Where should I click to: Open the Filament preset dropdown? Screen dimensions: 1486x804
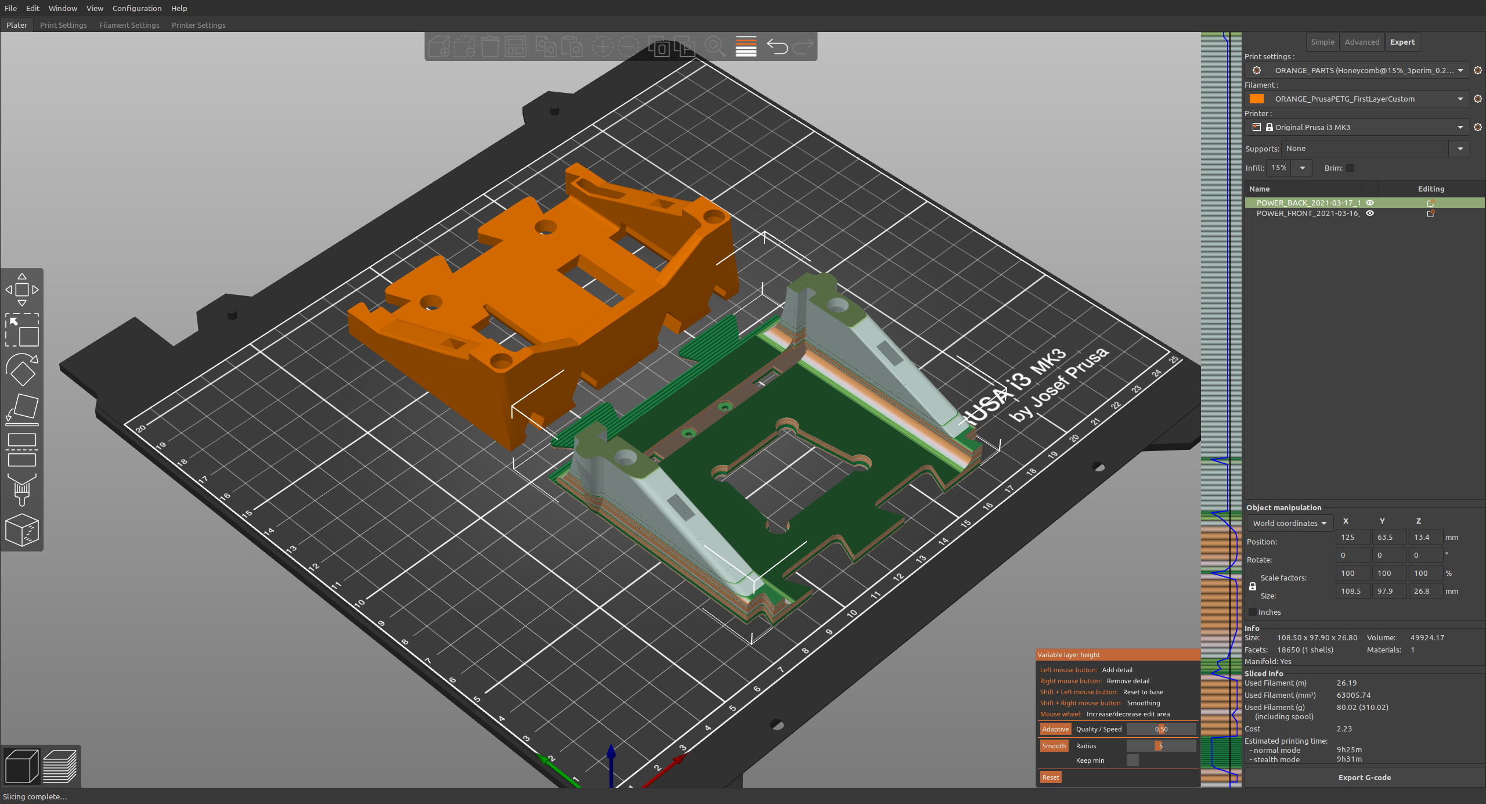[1357, 99]
